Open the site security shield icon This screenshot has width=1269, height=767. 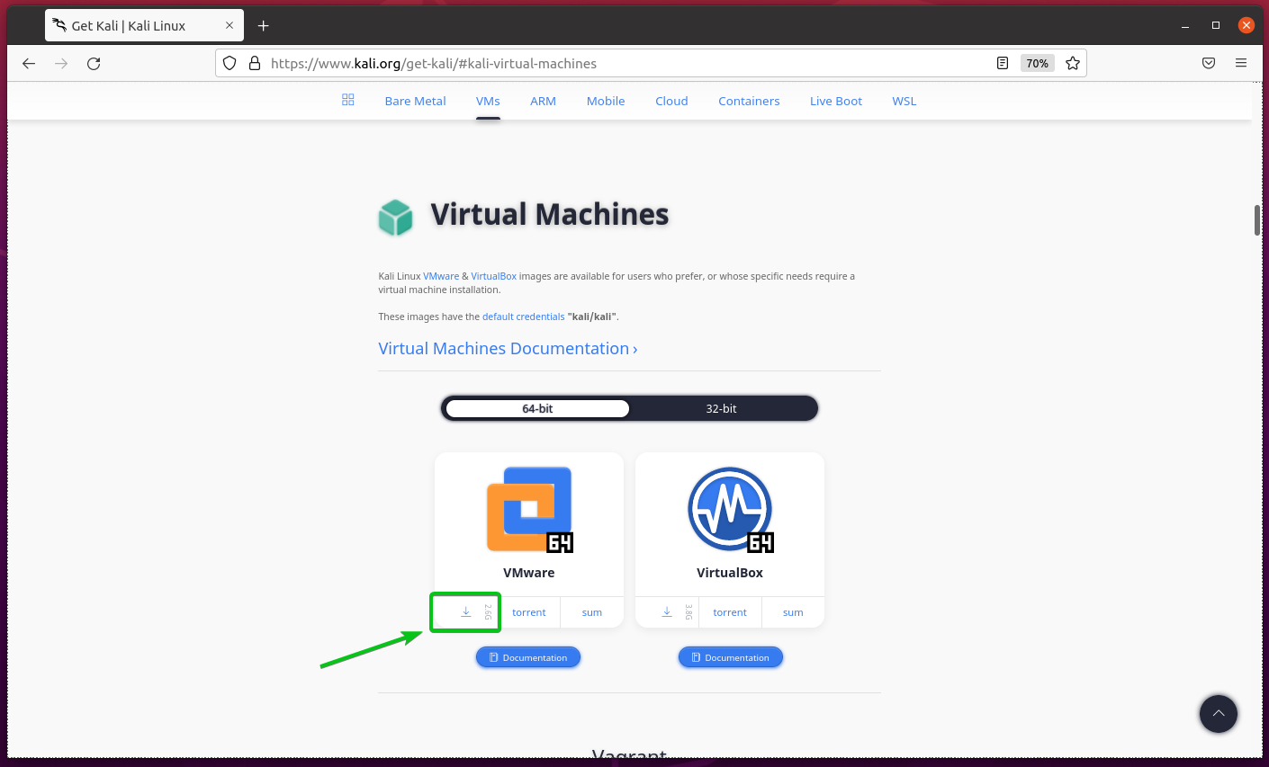coord(229,64)
